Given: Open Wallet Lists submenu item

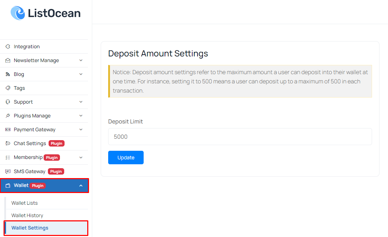Looking at the screenshot, I should [x=24, y=203].
